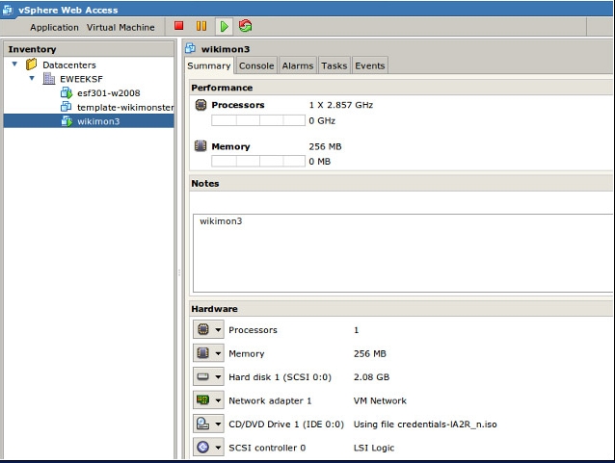615x463 pixels.
Task: Click the Performance Memory chip icon
Action: click(x=201, y=145)
